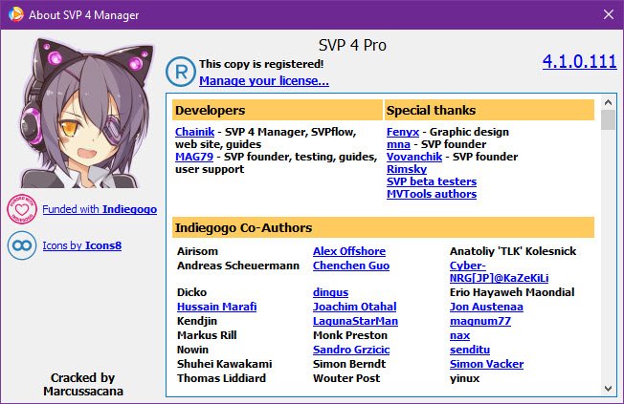Click the name Erio Hayaweh Maondial
The height and width of the screenshot is (404, 624).
click(x=512, y=292)
